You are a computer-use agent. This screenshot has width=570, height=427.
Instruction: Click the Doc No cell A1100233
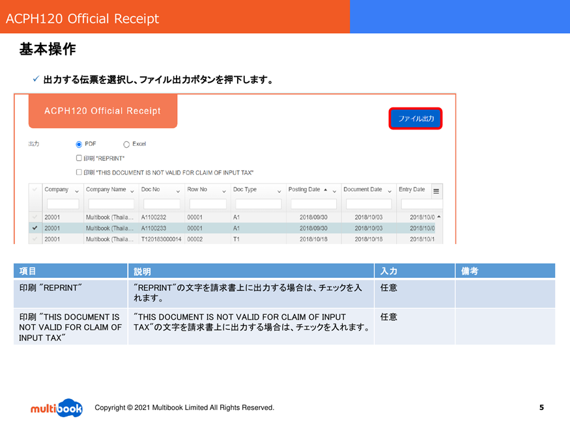coord(154,228)
